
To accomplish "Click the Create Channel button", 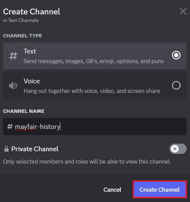I will (159, 190).
